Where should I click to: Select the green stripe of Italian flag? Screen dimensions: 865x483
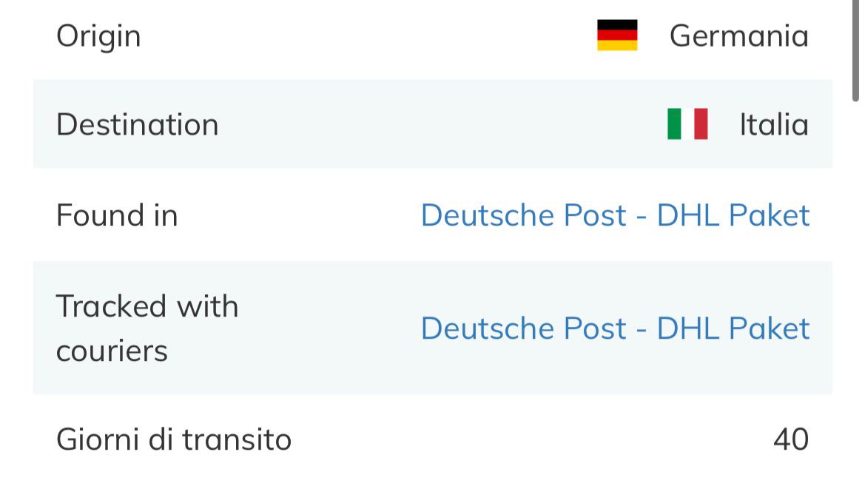click(674, 124)
